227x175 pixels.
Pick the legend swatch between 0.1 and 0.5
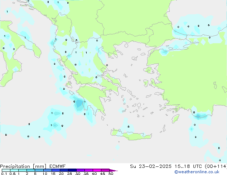tap(6, 170)
